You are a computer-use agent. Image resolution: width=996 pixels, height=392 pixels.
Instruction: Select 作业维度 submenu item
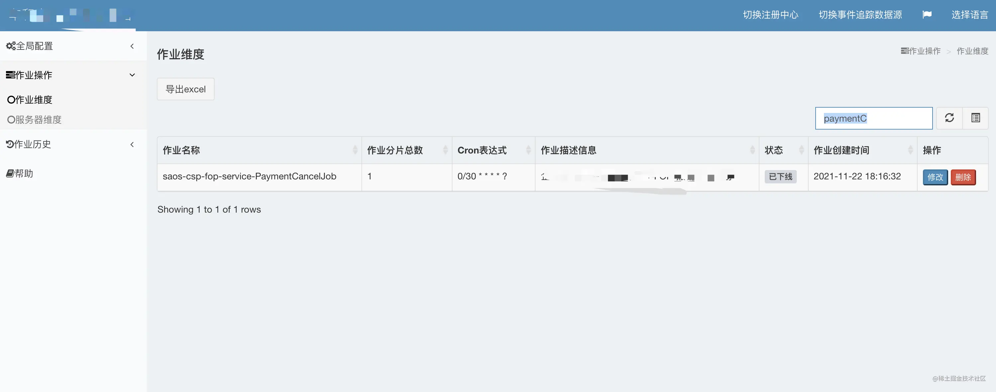point(30,100)
